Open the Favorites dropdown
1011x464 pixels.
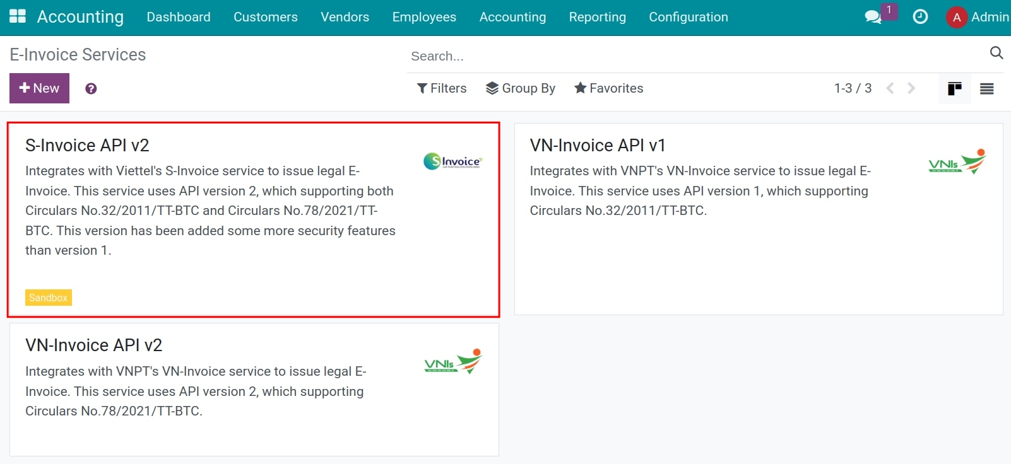click(608, 88)
